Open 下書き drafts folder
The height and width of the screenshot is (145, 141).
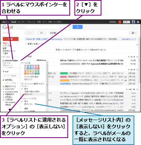[5, 53]
